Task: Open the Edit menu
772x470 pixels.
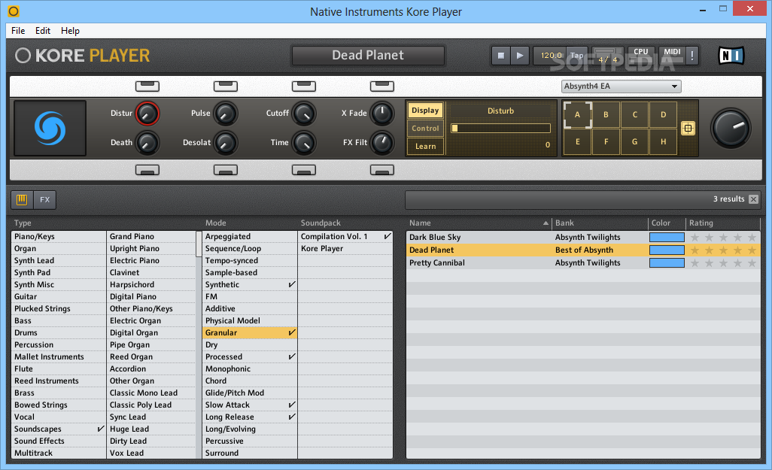Action: (43, 31)
